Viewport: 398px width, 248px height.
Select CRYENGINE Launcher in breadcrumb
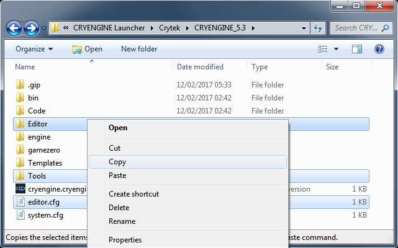click(109, 27)
